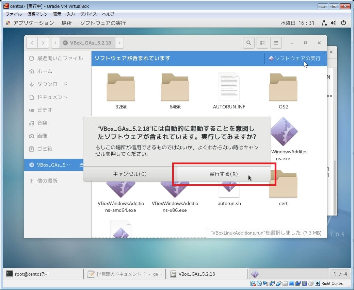354x290 pixels.
Task: Select ダウンロード in the sidebar
Action: click(x=52, y=84)
